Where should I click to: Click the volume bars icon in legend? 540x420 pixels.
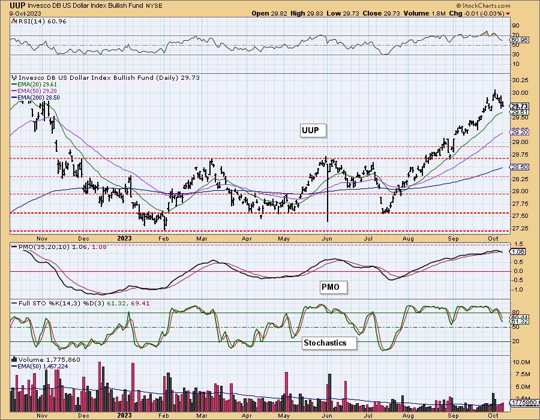click(14, 360)
